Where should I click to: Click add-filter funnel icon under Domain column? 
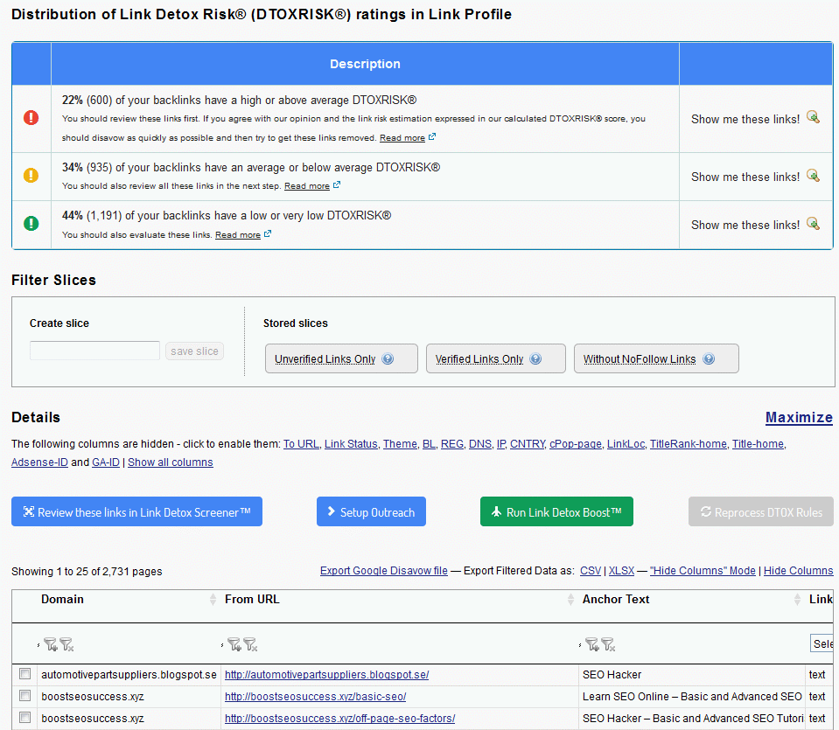click(x=50, y=644)
